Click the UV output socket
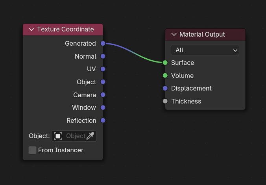Viewport: 266px width, 185px height. pos(103,69)
